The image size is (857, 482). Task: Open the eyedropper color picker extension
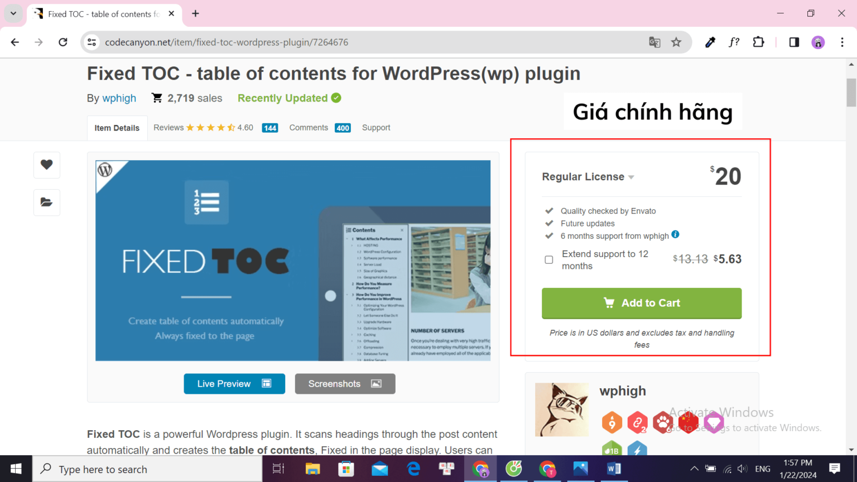[x=710, y=42]
